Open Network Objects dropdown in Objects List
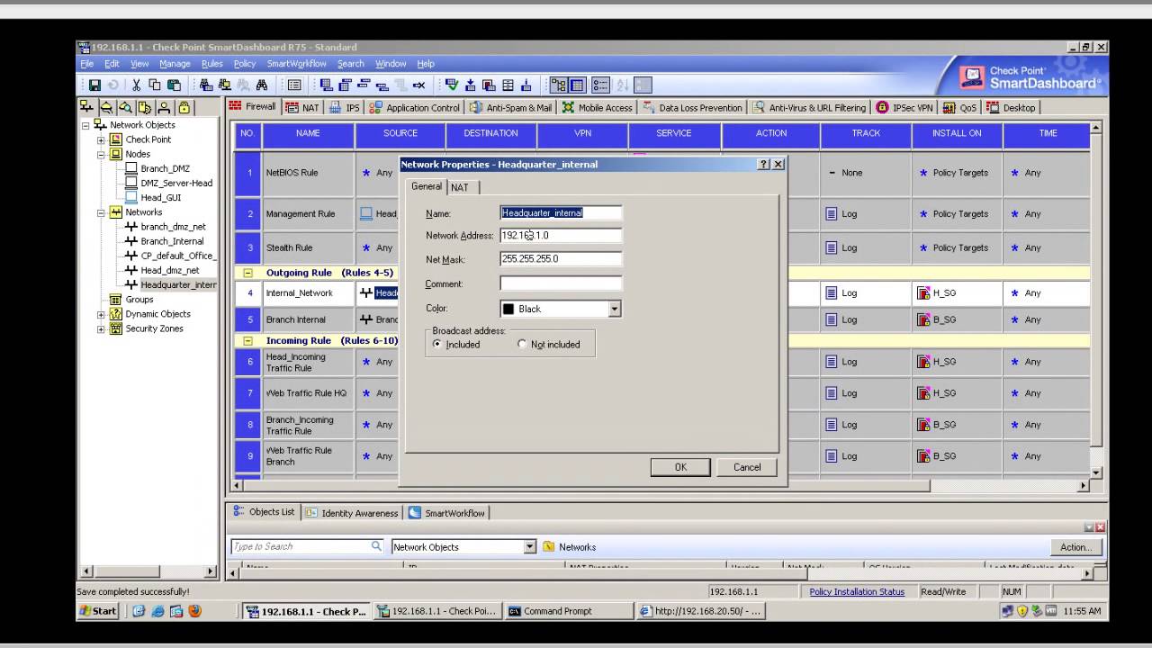Viewport: 1152px width, 648px height. click(530, 546)
